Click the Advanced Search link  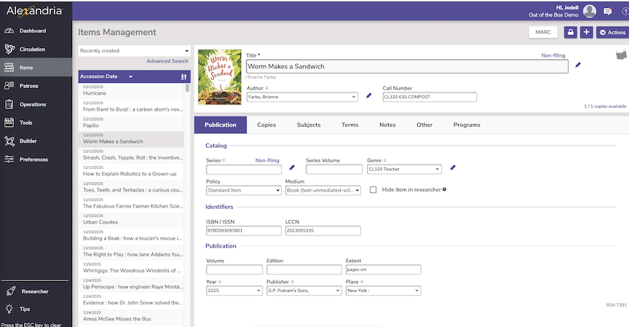tap(167, 61)
